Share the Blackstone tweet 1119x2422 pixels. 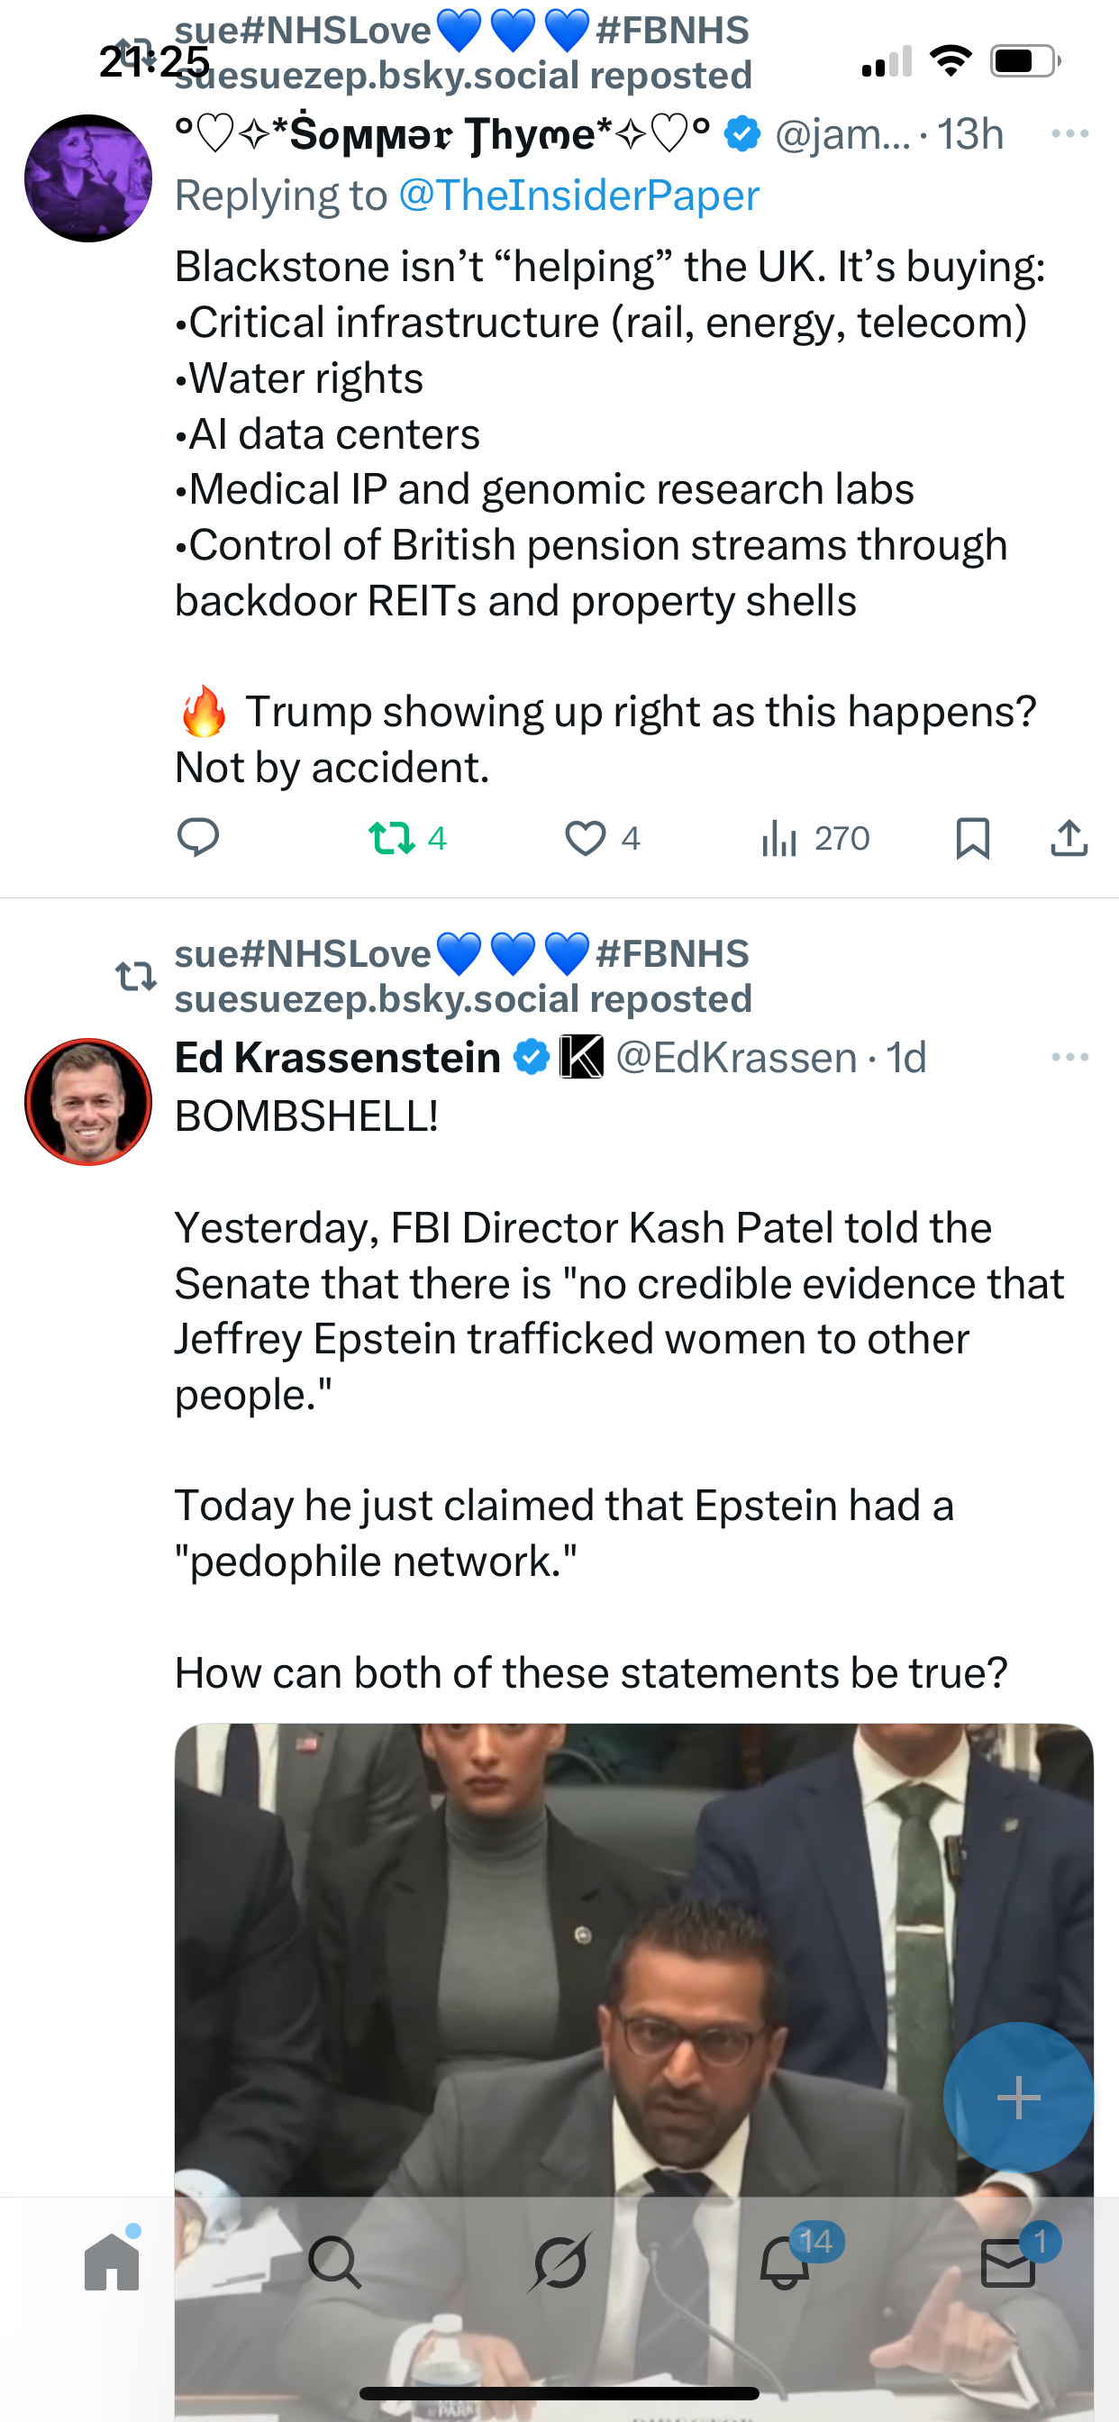1069,837
